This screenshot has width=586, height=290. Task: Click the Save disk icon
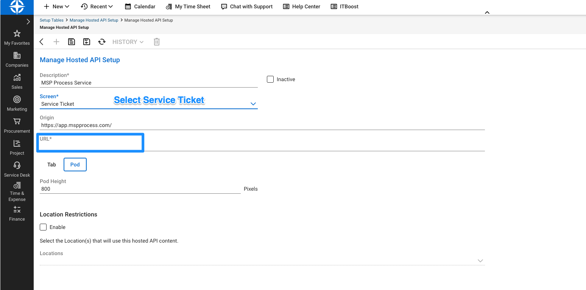coord(72,42)
